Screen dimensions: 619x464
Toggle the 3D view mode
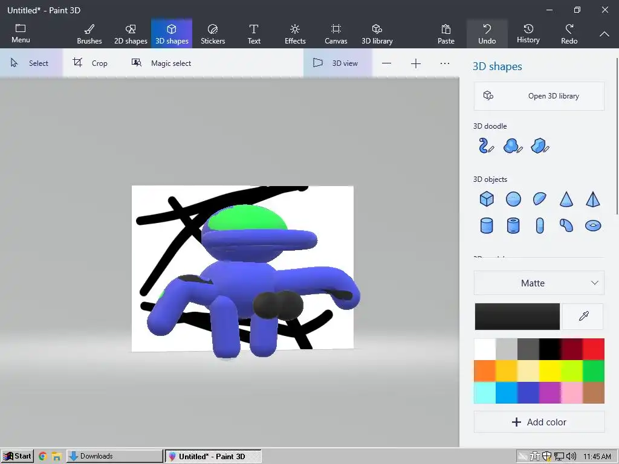[337, 63]
